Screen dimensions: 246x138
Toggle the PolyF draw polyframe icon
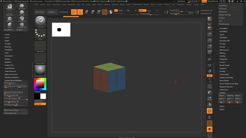pos(209,111)
